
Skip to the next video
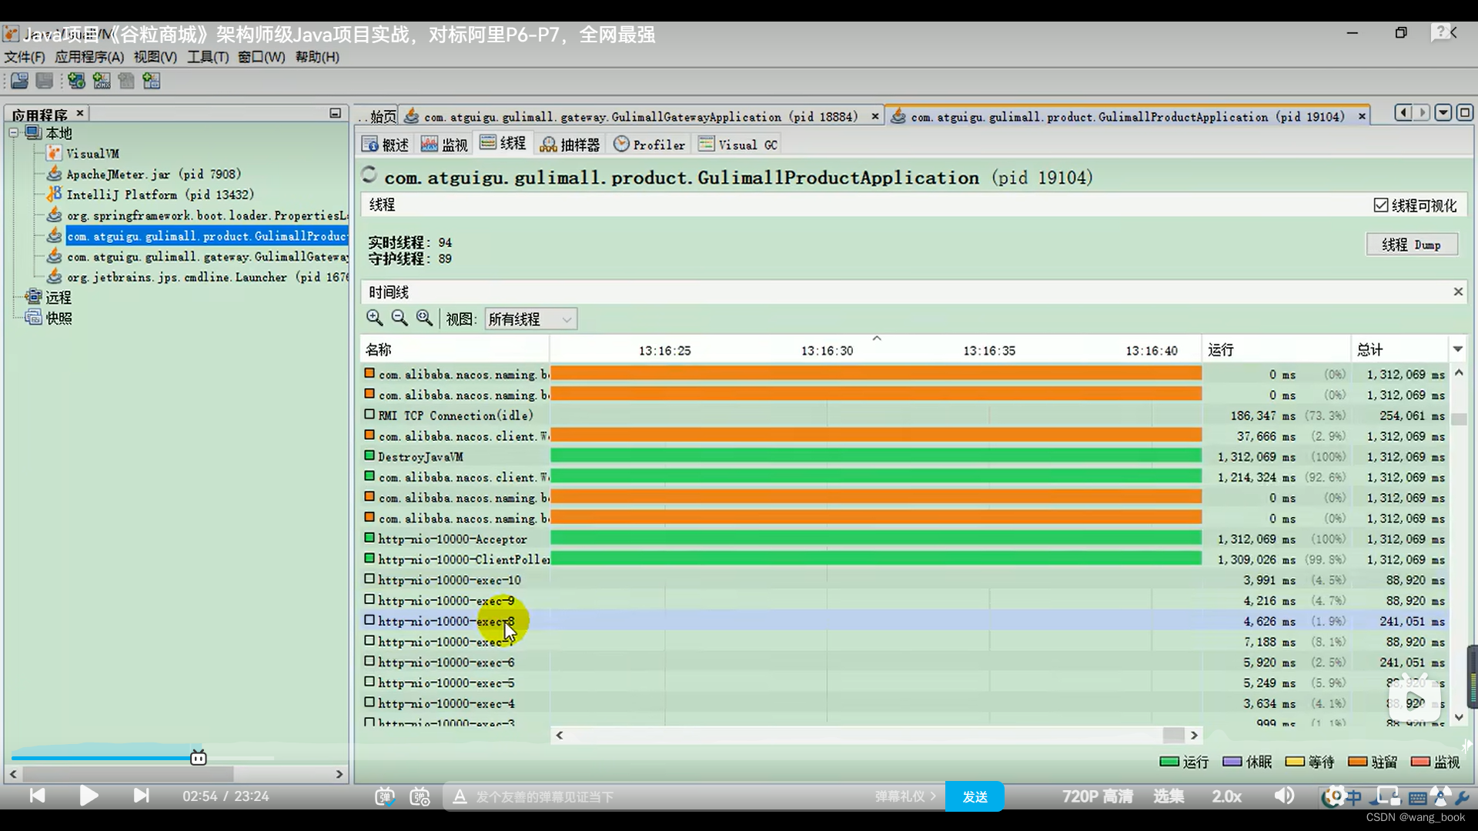tap(141, 796)
